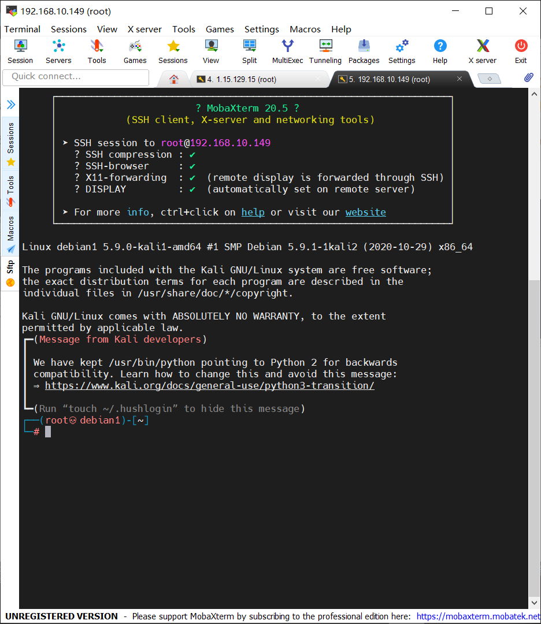Open the mobaxterm.mobatek.net link
This screenshot has height=624, width=541.
tap(478, 616)
